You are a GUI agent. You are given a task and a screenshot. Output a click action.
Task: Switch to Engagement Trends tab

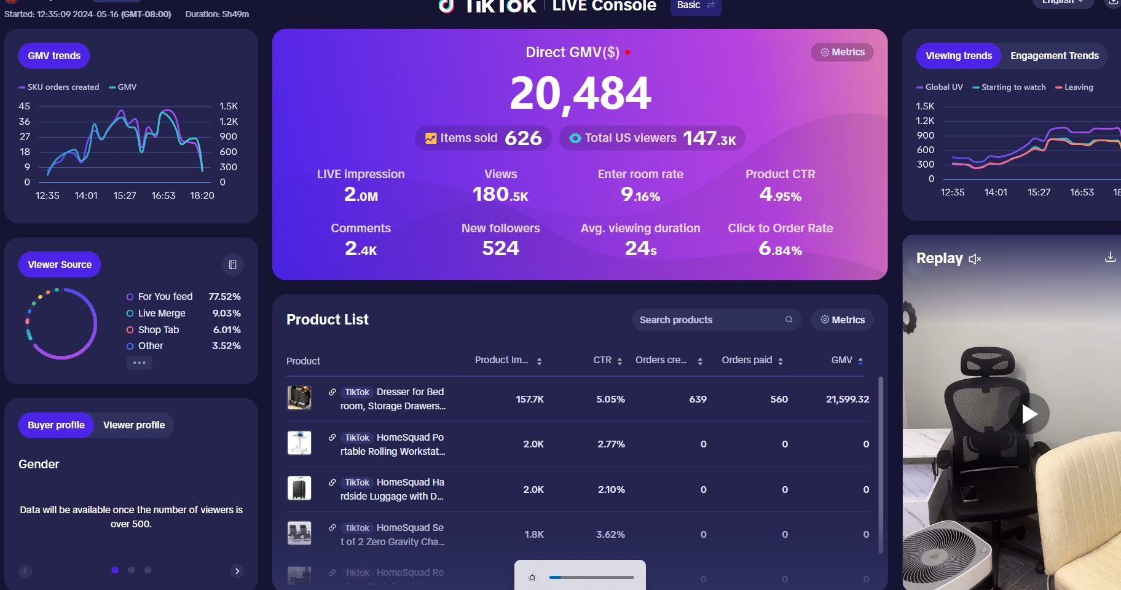(x=1054, y=56)
